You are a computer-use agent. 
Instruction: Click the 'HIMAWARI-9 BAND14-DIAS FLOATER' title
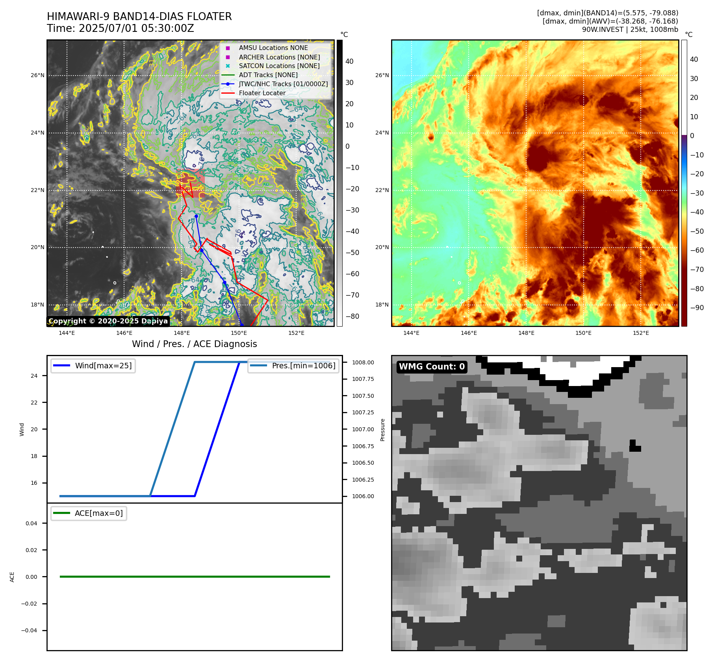[139, 17]
